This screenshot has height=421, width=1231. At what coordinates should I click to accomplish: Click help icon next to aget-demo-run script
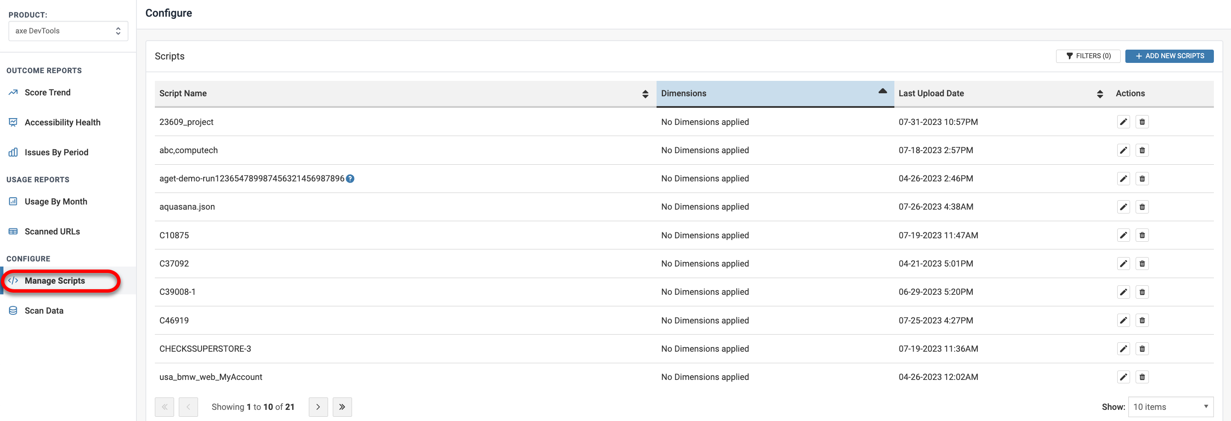(350, 179)
